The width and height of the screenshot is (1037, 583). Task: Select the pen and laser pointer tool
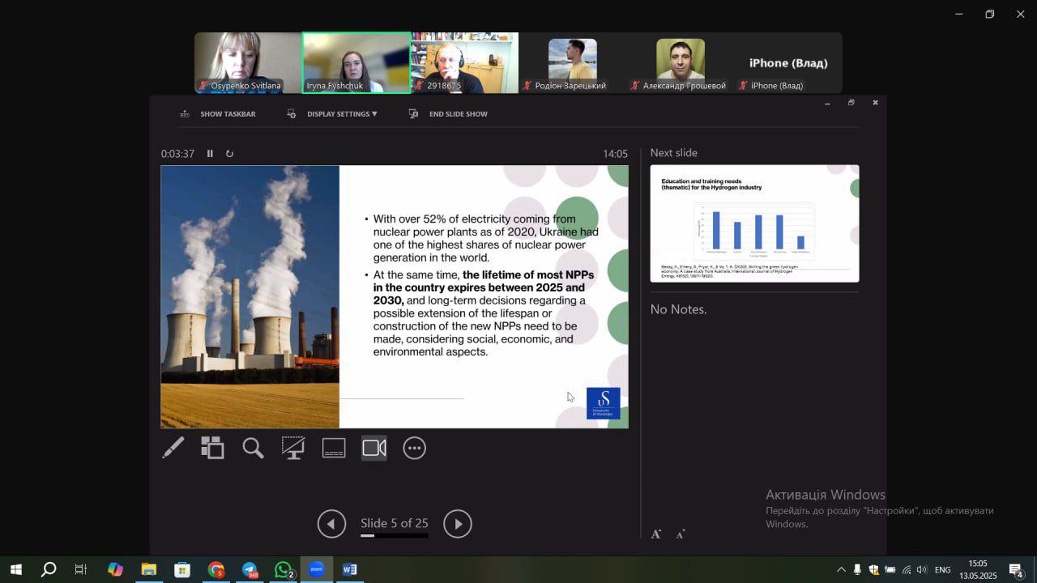click(x=173, y=448)
